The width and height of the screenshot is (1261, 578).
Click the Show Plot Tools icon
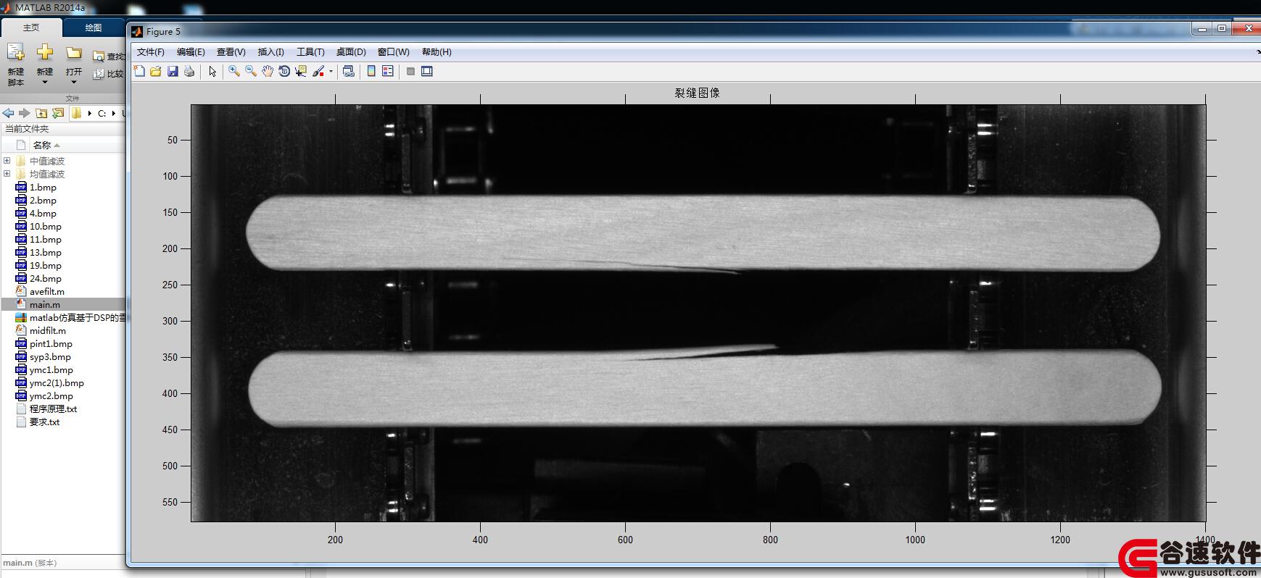(x=427, y=71)
